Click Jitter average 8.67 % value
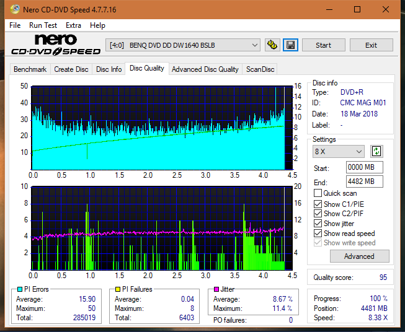 click(283, 299)
